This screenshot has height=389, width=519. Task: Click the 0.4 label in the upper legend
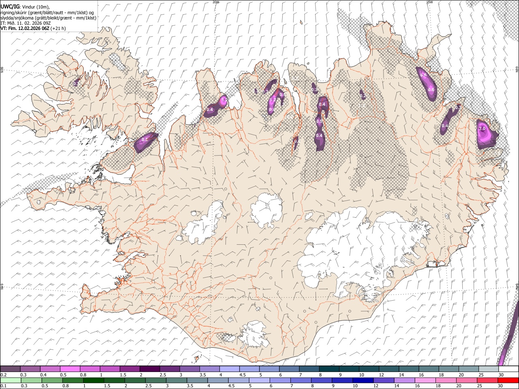click(x=43, y=375)
